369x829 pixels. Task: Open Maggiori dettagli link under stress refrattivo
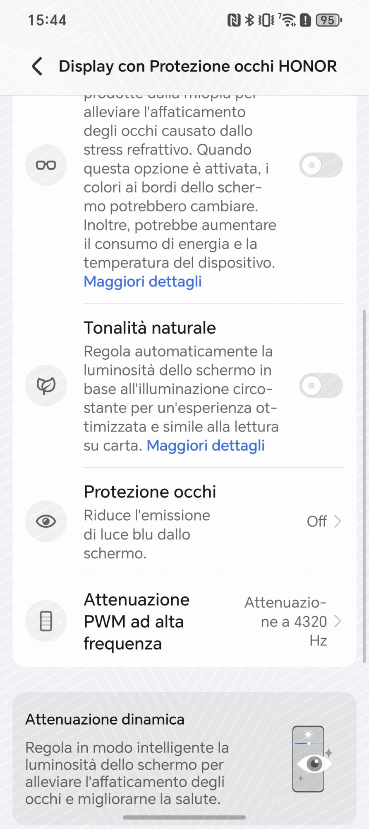point(143,281)
